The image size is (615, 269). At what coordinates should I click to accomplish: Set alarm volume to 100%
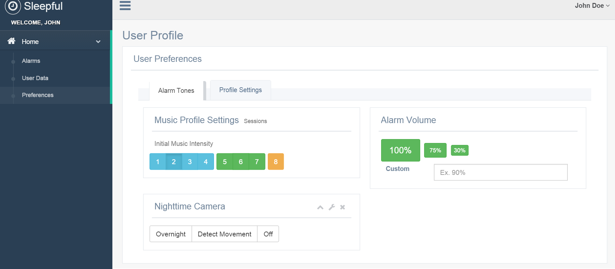[x=400, y=150]
